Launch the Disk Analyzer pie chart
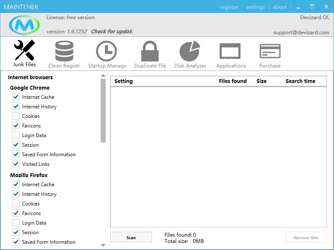Screen dimensions: 334x250 (190, 51)
